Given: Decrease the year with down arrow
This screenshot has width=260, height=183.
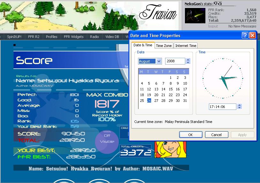Looking at the screenshot, I should (x=188, y=63).
